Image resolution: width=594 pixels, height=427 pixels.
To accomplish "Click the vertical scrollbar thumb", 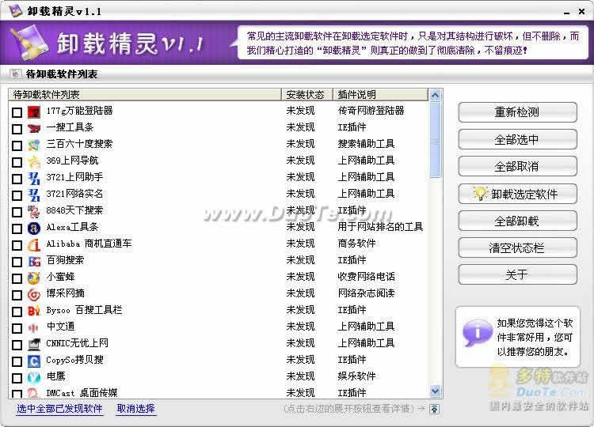I will (x=436, y=139).
